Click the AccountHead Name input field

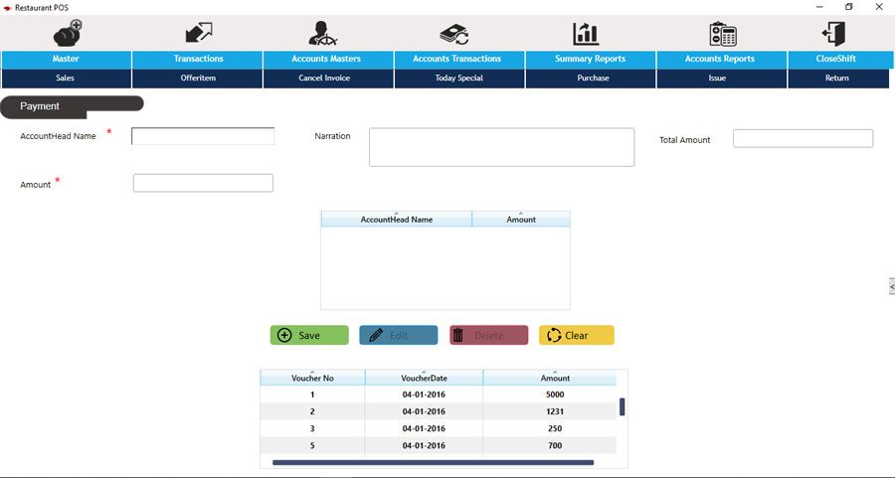pos(203,136)
